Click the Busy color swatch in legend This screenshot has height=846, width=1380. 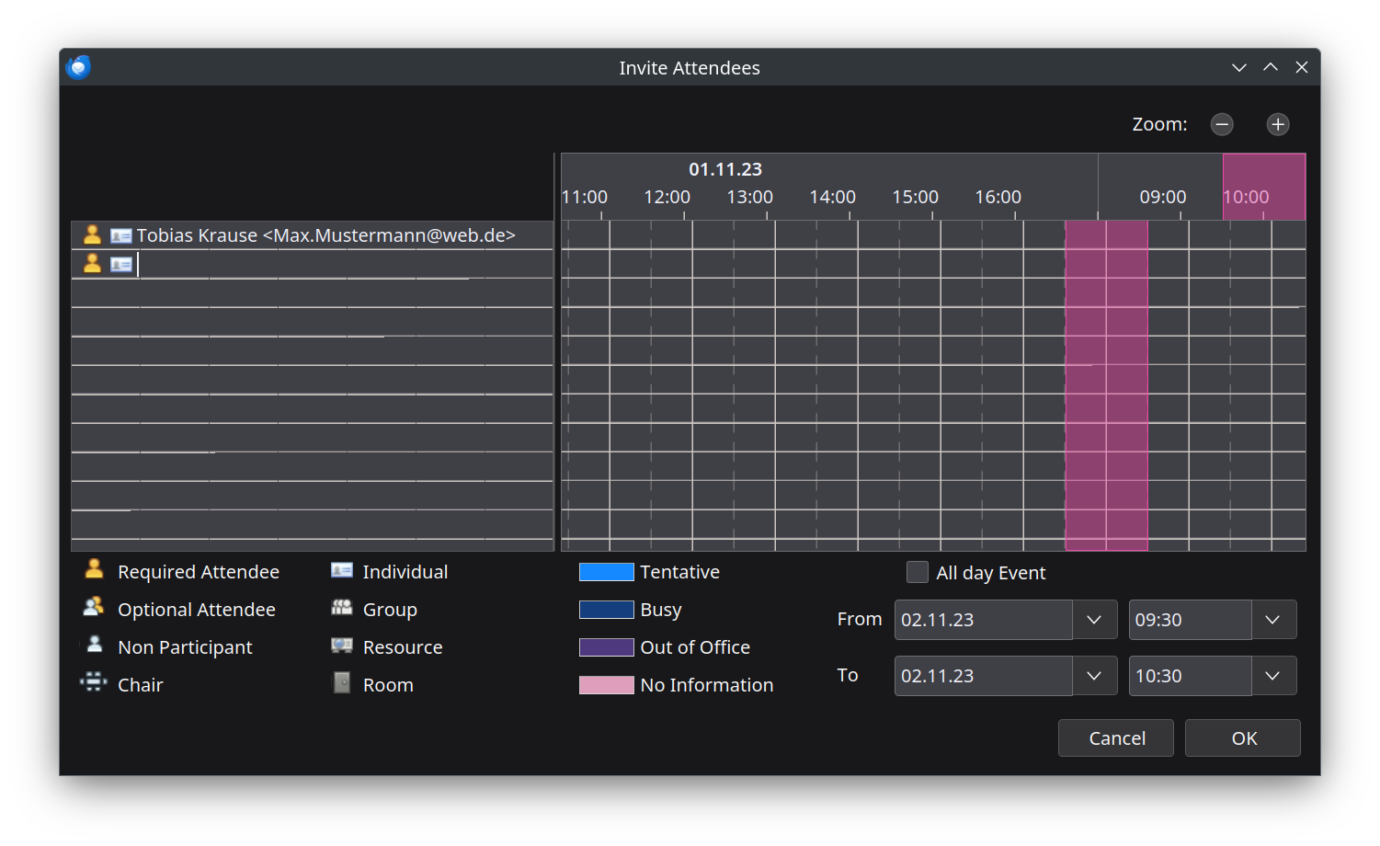(606, 610)
